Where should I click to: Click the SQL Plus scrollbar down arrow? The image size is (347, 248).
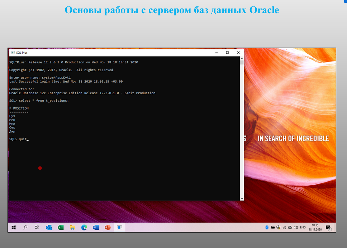[242, 199]
